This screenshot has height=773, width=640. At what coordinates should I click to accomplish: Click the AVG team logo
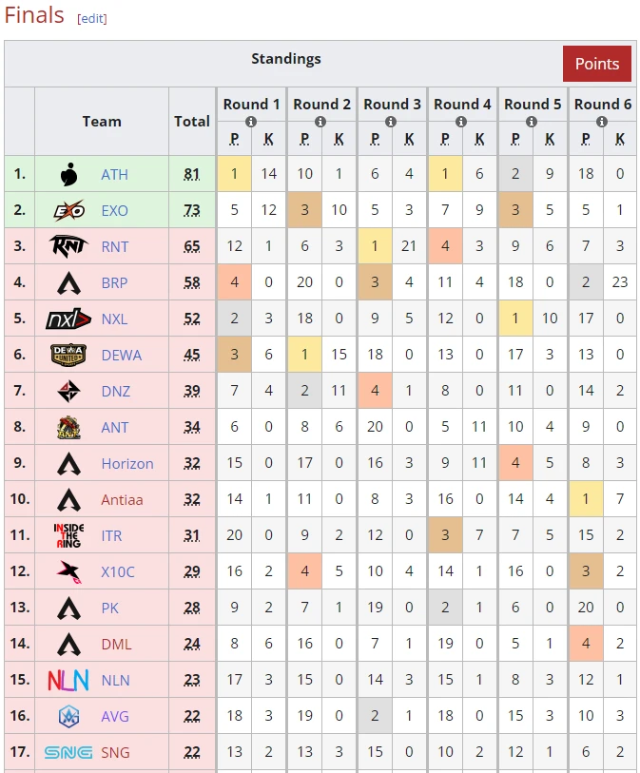[68, 716]
